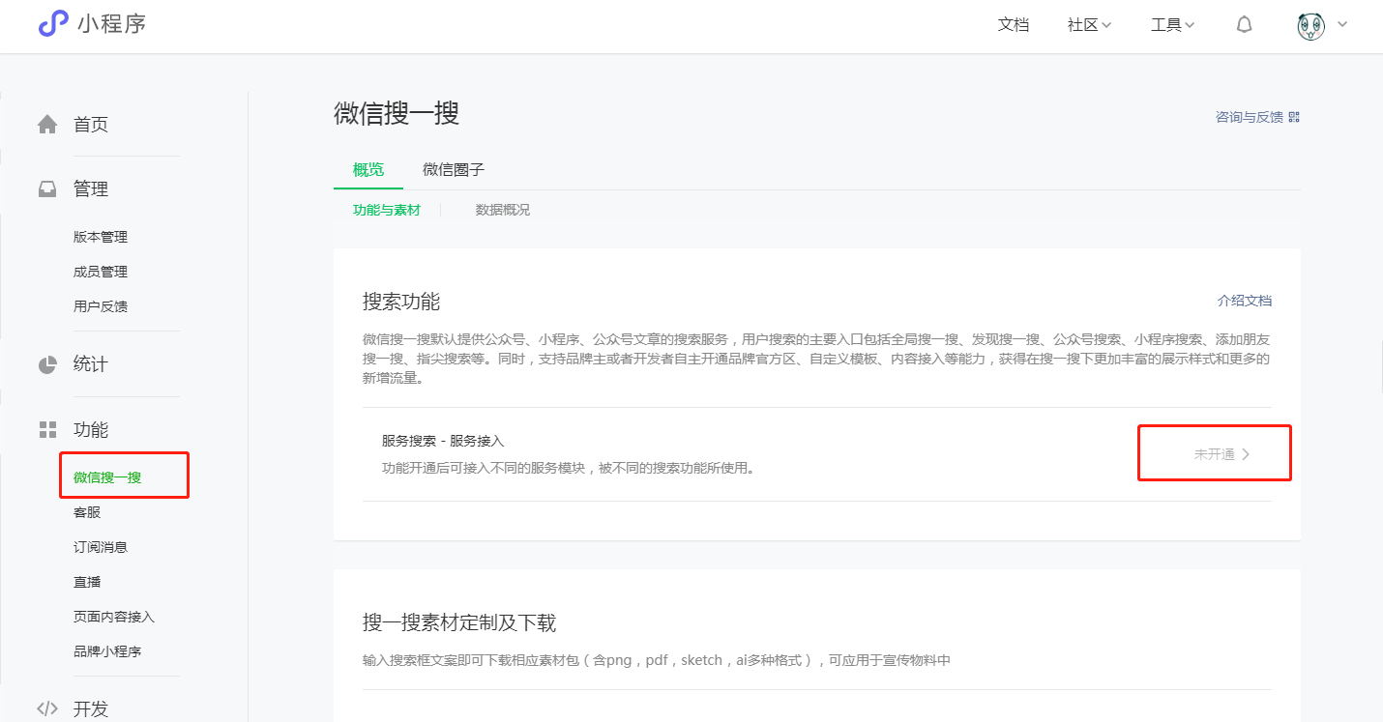
Task: Open 用户反馈 in the sidebar
Action: coord(101,306)
